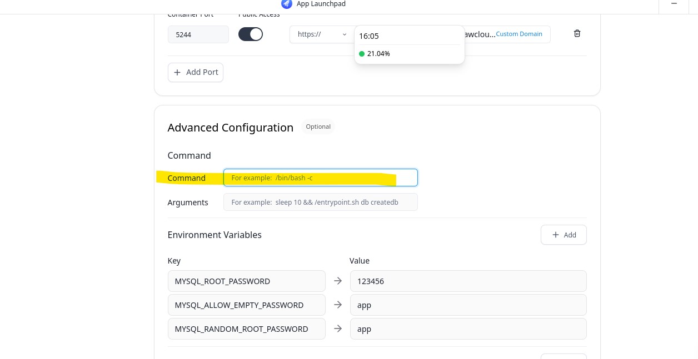The image size is (698, 359).
Task: Edit the MYSQL_ROOT_PASSWORD key field
Action: (x=246, y=281)
